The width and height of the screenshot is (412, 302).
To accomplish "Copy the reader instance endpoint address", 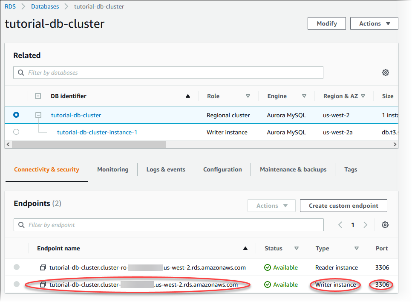I will point(43,267).
